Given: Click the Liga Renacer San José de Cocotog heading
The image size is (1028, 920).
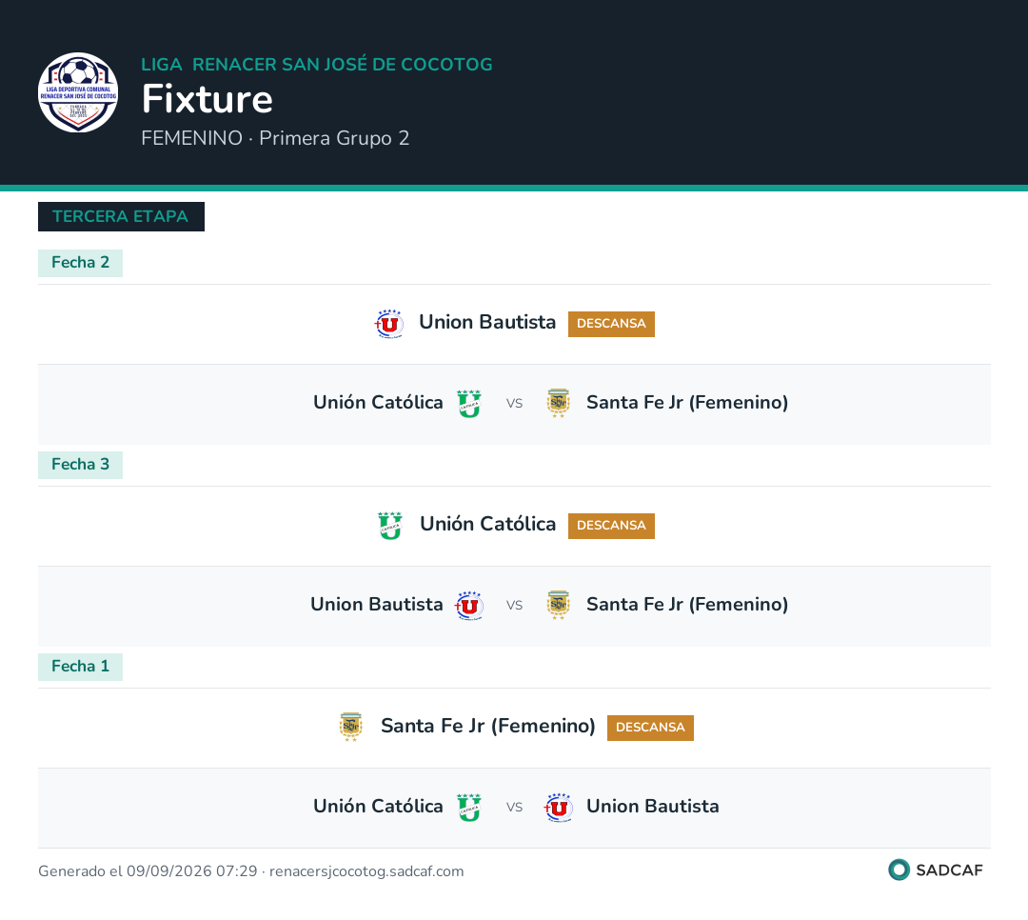Looking at the screenshot, I should [317, 65].
